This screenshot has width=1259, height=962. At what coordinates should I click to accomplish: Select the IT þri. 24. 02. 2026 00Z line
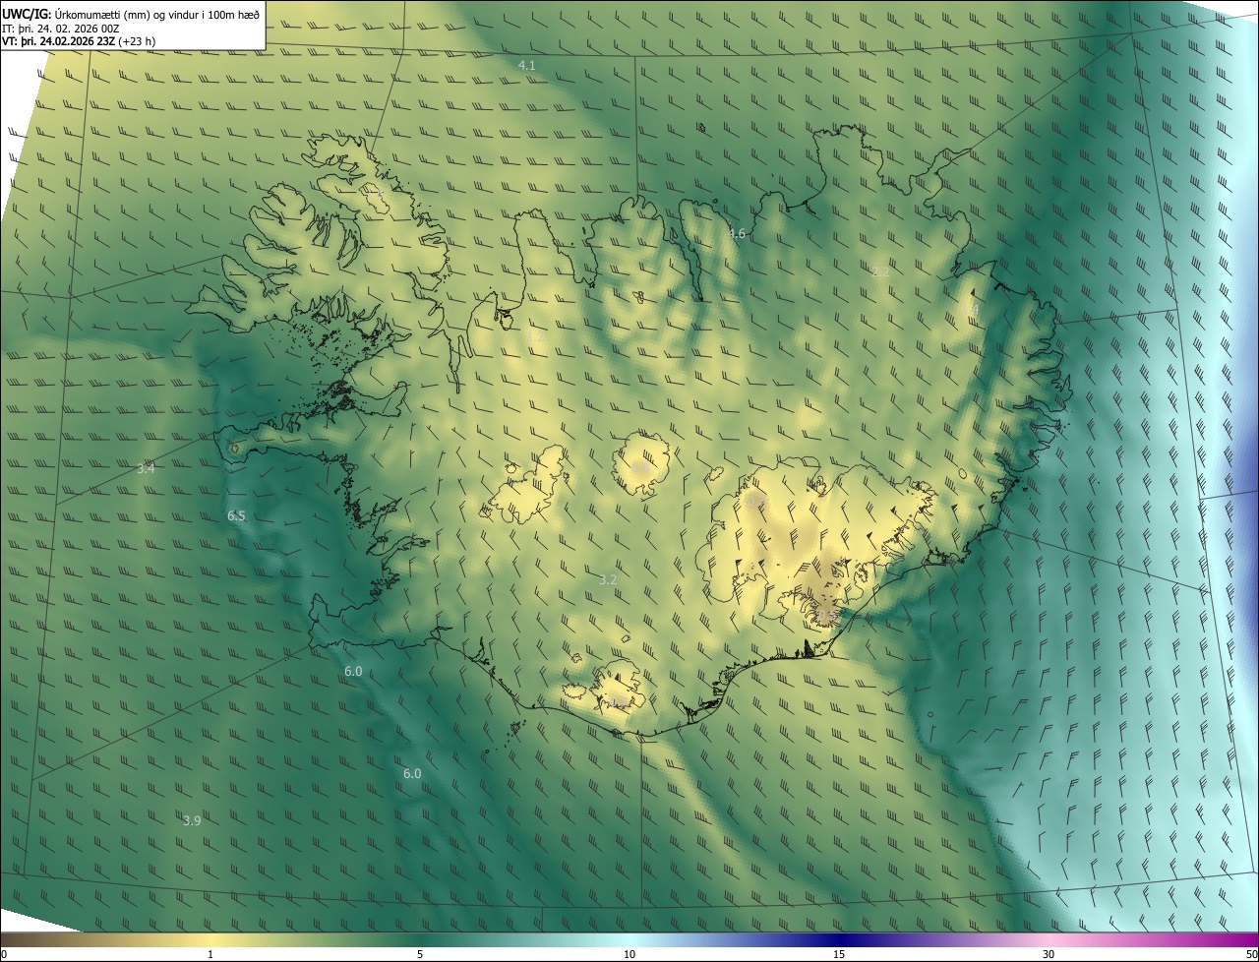(61, 29)
